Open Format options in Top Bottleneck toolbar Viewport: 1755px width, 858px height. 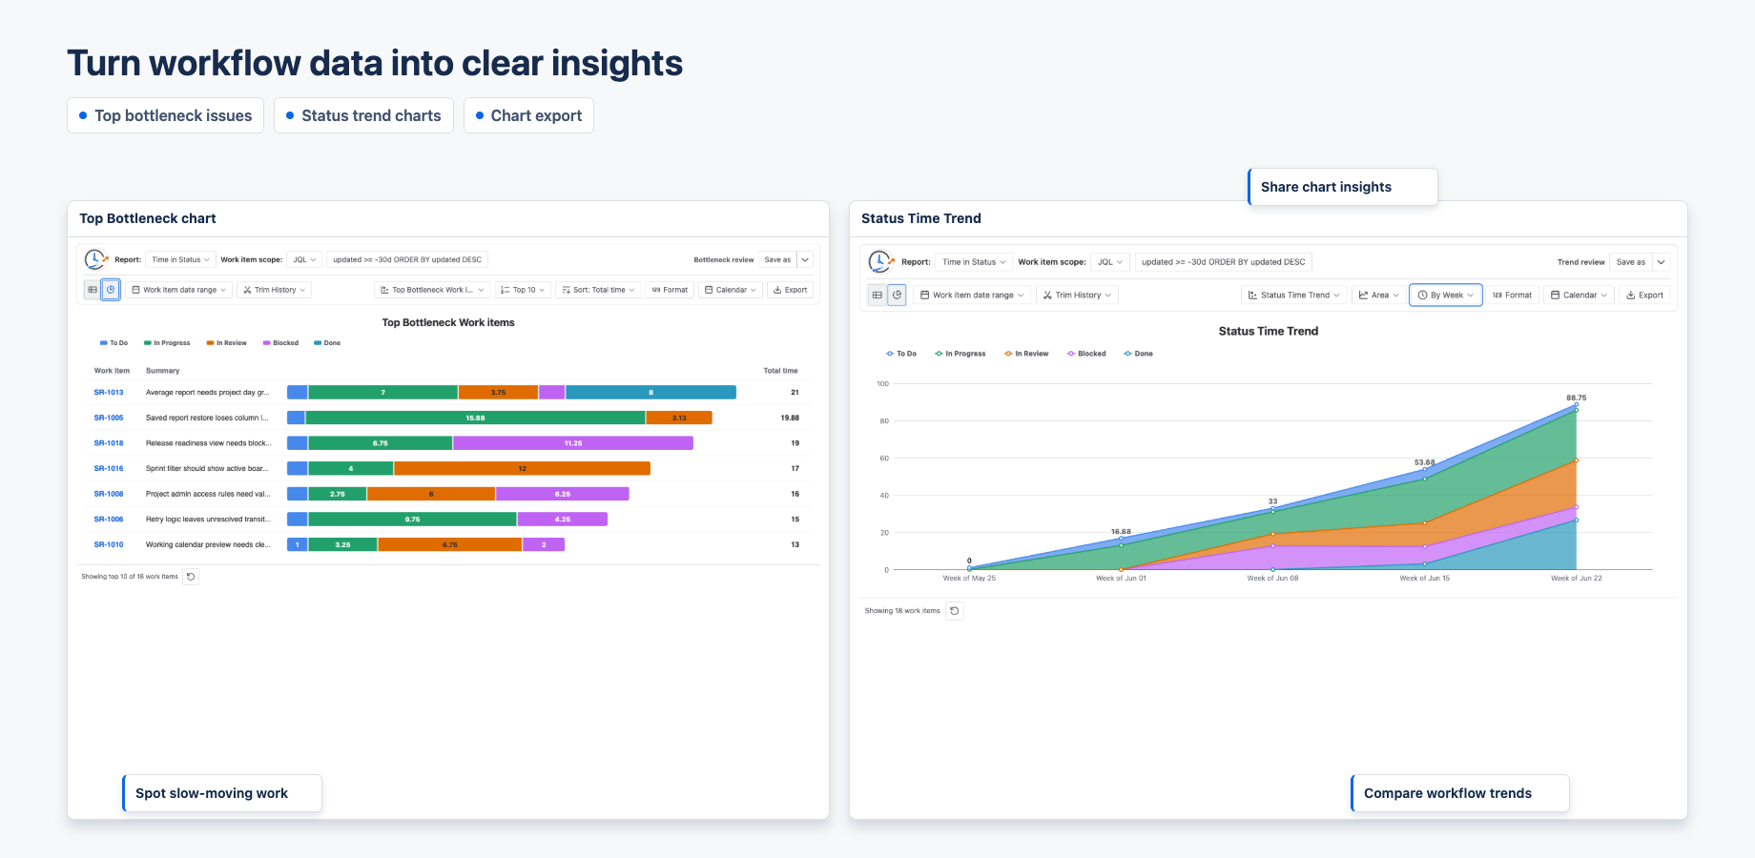(x=670, y=290)
